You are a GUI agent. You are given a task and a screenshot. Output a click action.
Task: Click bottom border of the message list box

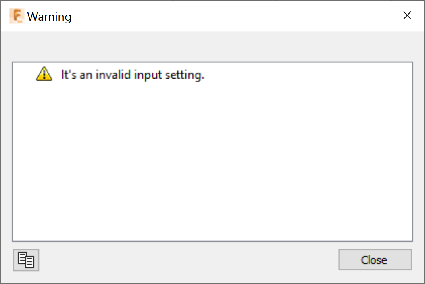(212, 241)
